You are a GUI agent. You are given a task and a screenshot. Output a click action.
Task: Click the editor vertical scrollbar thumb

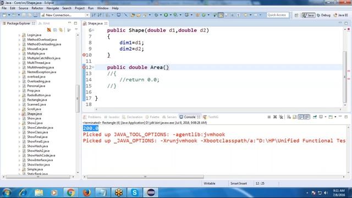(x=345, y=76)
